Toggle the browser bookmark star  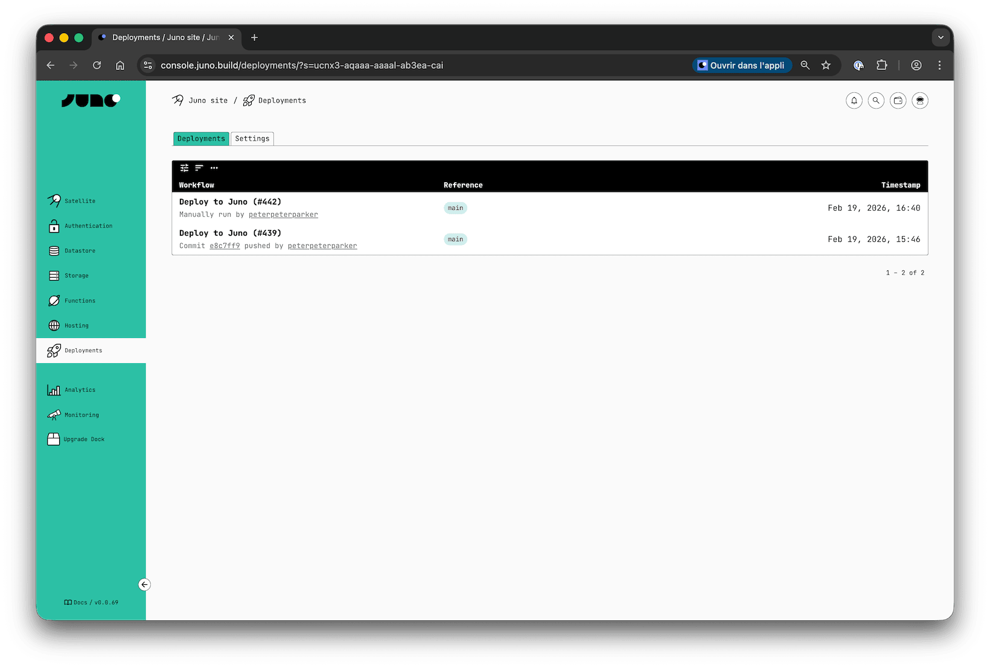pyautogui.click(x=826, y=65)
